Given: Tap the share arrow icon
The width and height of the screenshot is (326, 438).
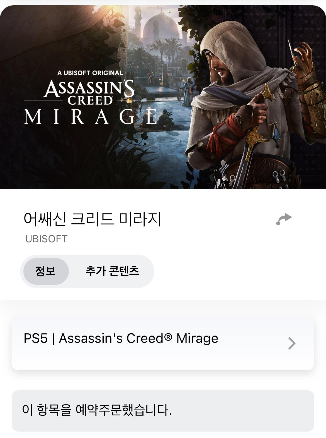Looking at the screenshot, I should 284,219.
